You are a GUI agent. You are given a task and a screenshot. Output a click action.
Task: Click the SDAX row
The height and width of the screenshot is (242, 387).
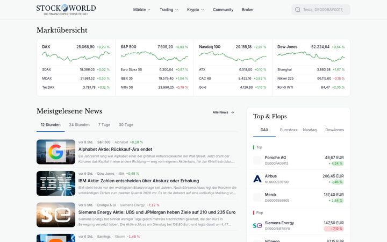pos(76,69)
